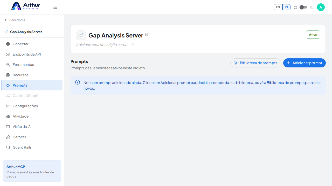The height and width of the screenshot is (186, 332).
Task: Click the back arrow next to Servidores
Action: (6, 20)
